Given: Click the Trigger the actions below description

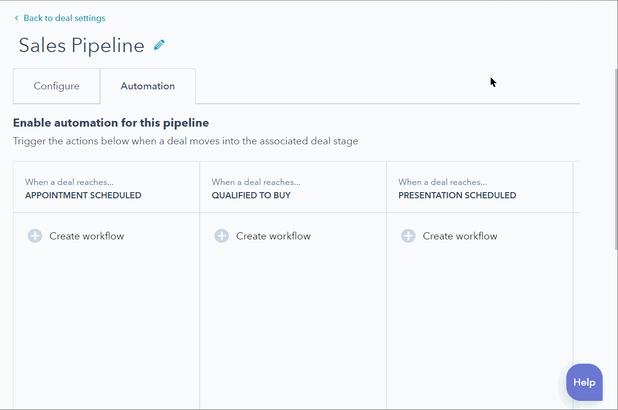Looking at the screenshot, I should click(185, 141).
